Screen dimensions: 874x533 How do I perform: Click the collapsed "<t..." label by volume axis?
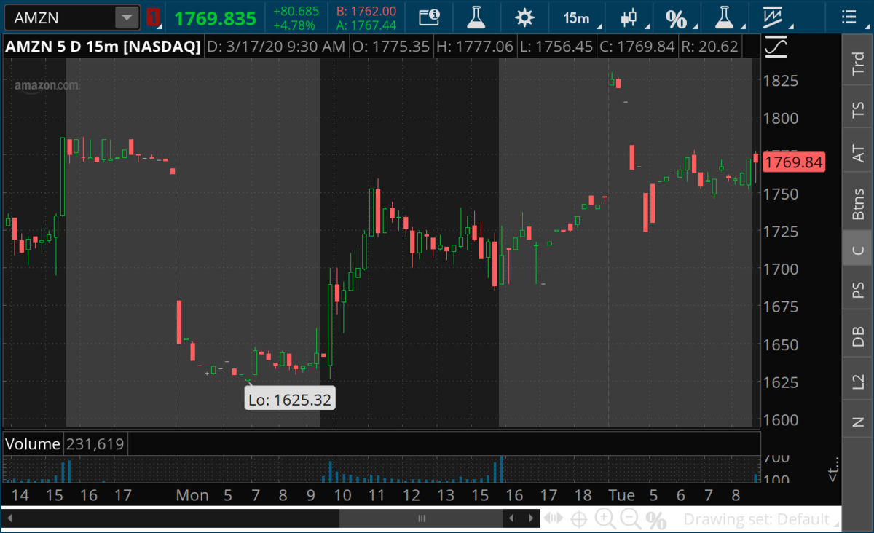[x=833, y=469]
